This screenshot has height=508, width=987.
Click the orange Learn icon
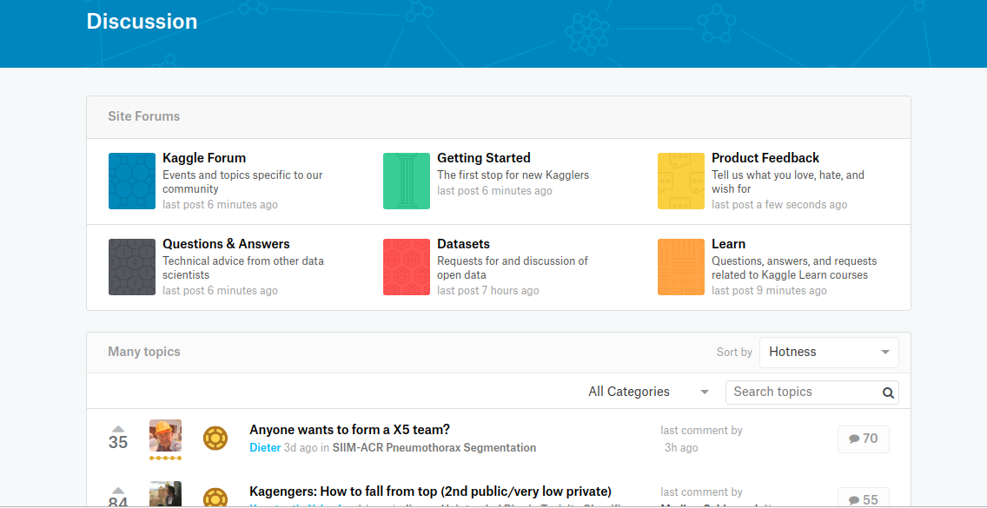click(x=681, y=267)
